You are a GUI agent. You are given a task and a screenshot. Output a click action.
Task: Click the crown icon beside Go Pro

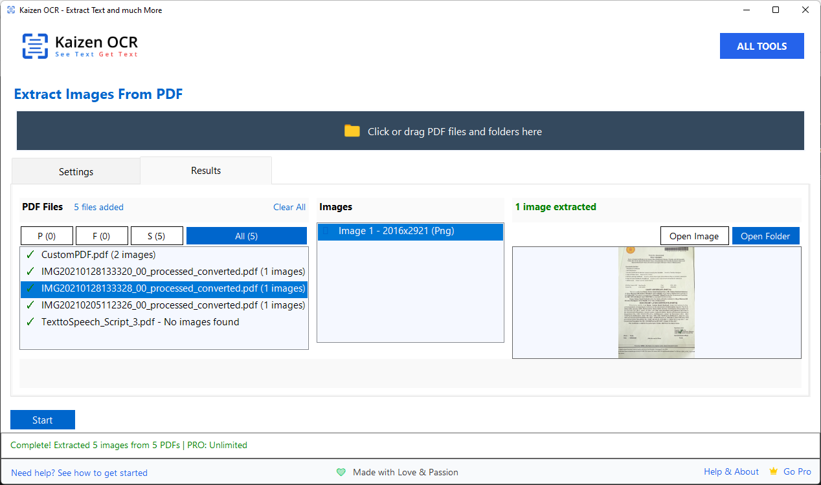tap(773, 472)
